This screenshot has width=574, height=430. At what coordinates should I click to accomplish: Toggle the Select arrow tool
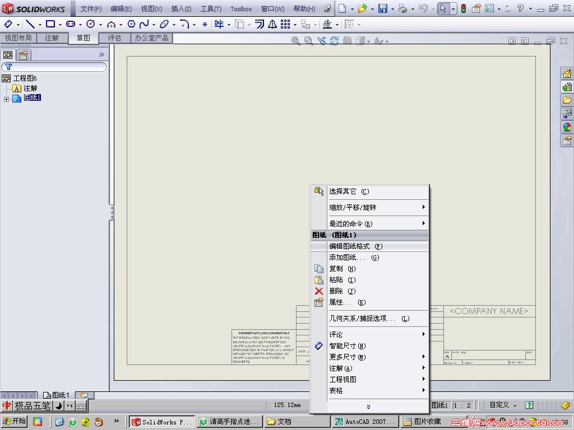point(443,8)
